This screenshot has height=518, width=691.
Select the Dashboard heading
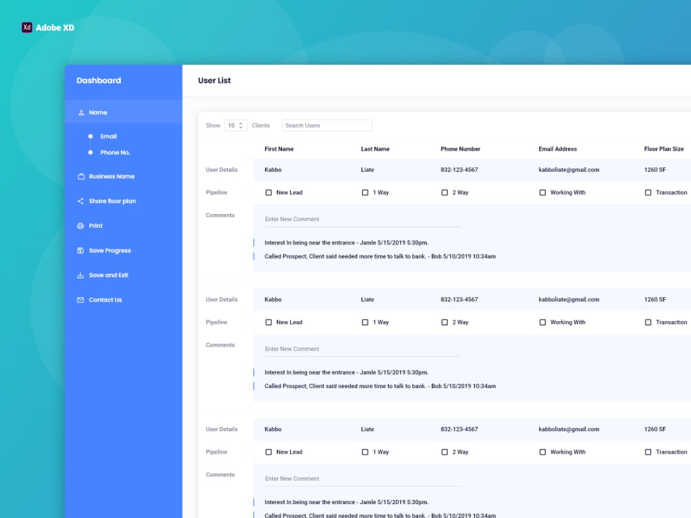point(99,80)
